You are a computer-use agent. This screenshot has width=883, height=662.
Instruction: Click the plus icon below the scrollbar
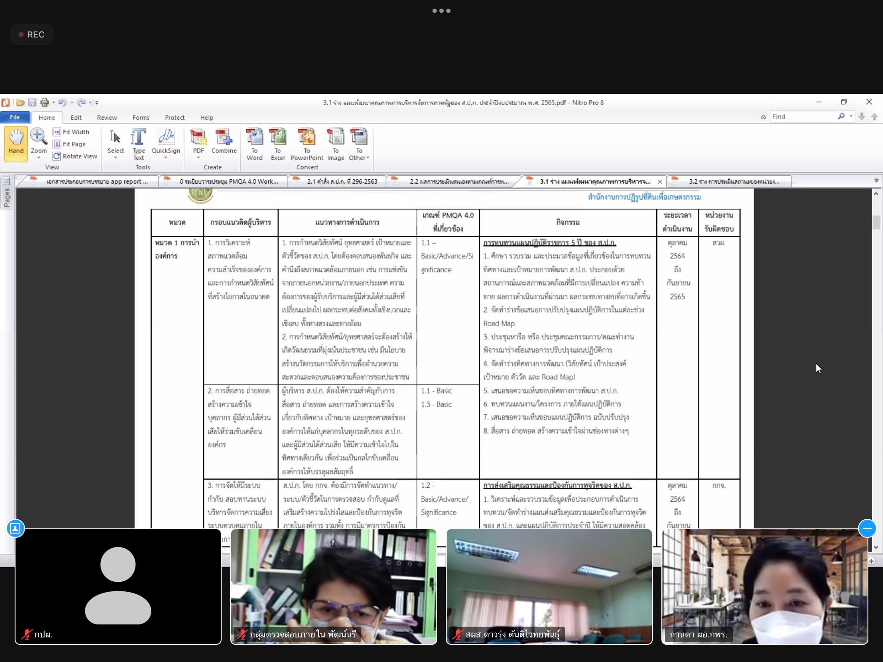coord(871,561)
